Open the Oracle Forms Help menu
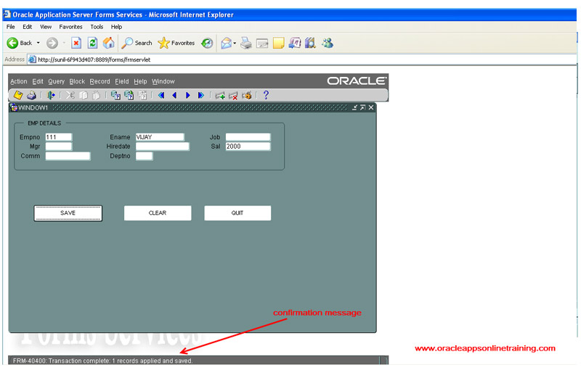The height and width of the screenshot is (370, 581). [140, 81]
